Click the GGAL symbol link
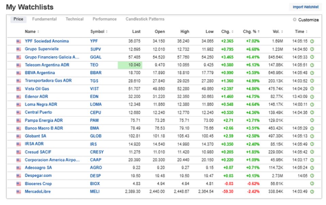326x205 pixels. pos(96,57)
